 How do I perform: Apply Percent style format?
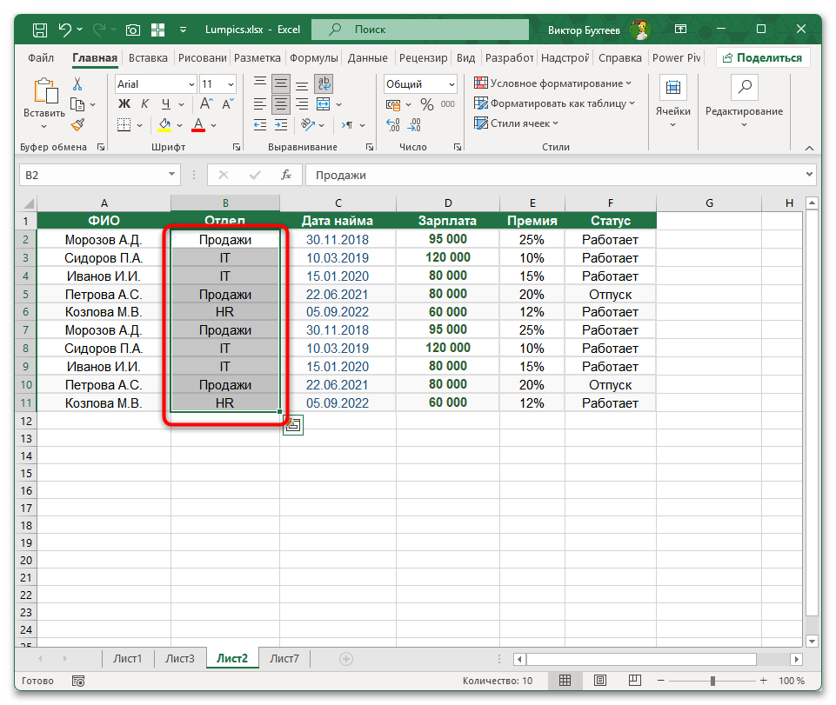coord(426,104)
